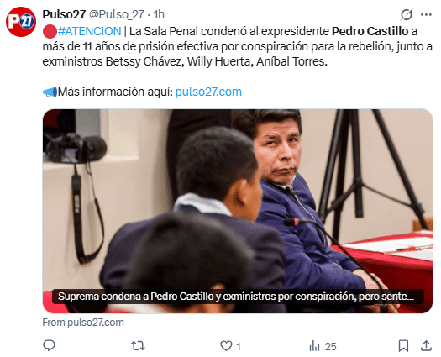
Task: Click the #ATENCION hashtag
Action: 89,31
